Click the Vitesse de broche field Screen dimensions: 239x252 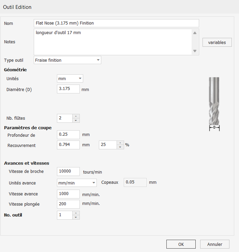(x=68, y=172)
